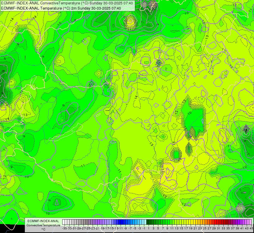Click the -25 legend tick label
Viewport: 254px width, 233px height.
[88, 228]
